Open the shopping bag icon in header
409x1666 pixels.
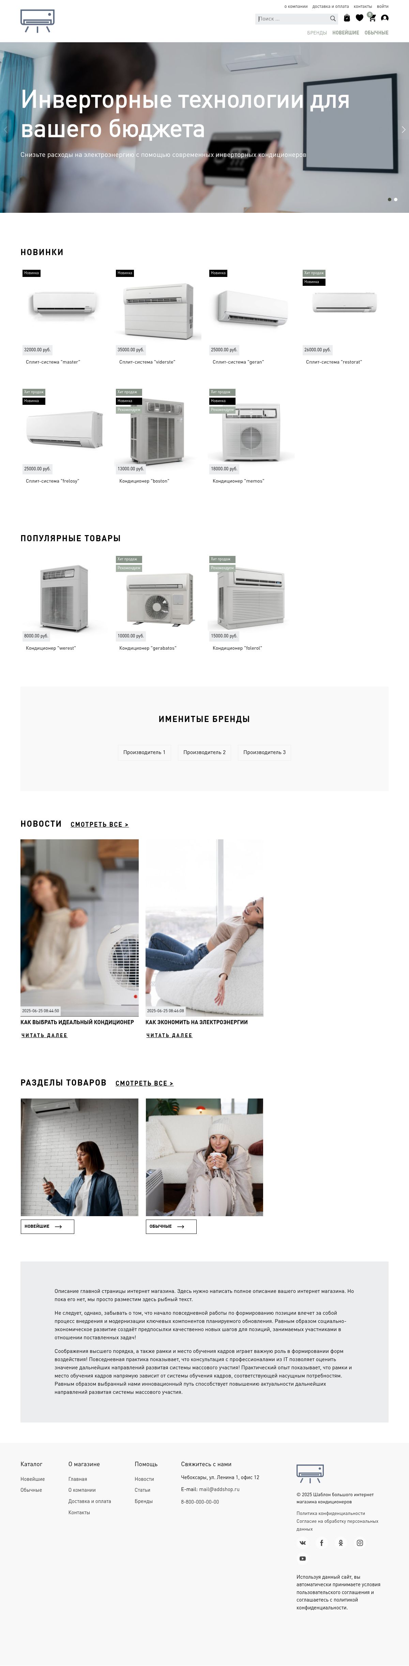pyautogui.click(x=347, y=18)
